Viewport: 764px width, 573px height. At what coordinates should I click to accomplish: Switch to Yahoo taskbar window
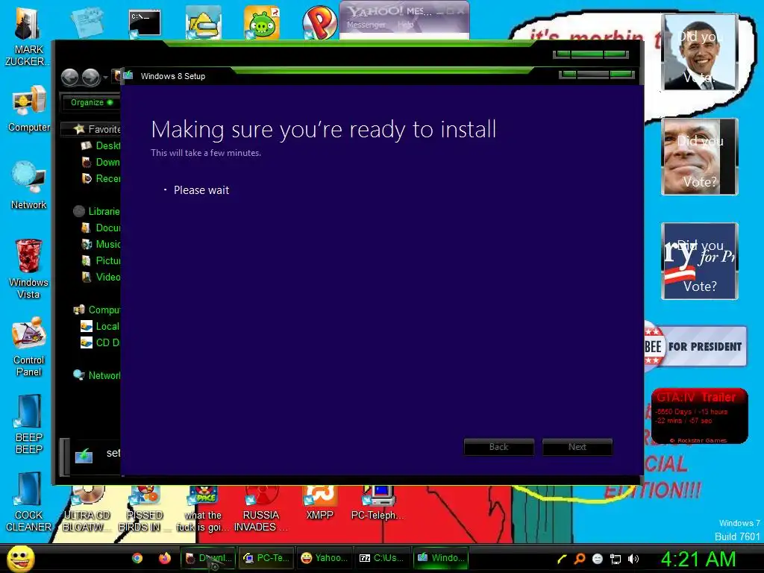[x=325, y=558]
